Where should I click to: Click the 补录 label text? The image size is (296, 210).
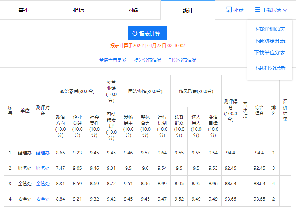pyautogui.click(x=238, y=10)
